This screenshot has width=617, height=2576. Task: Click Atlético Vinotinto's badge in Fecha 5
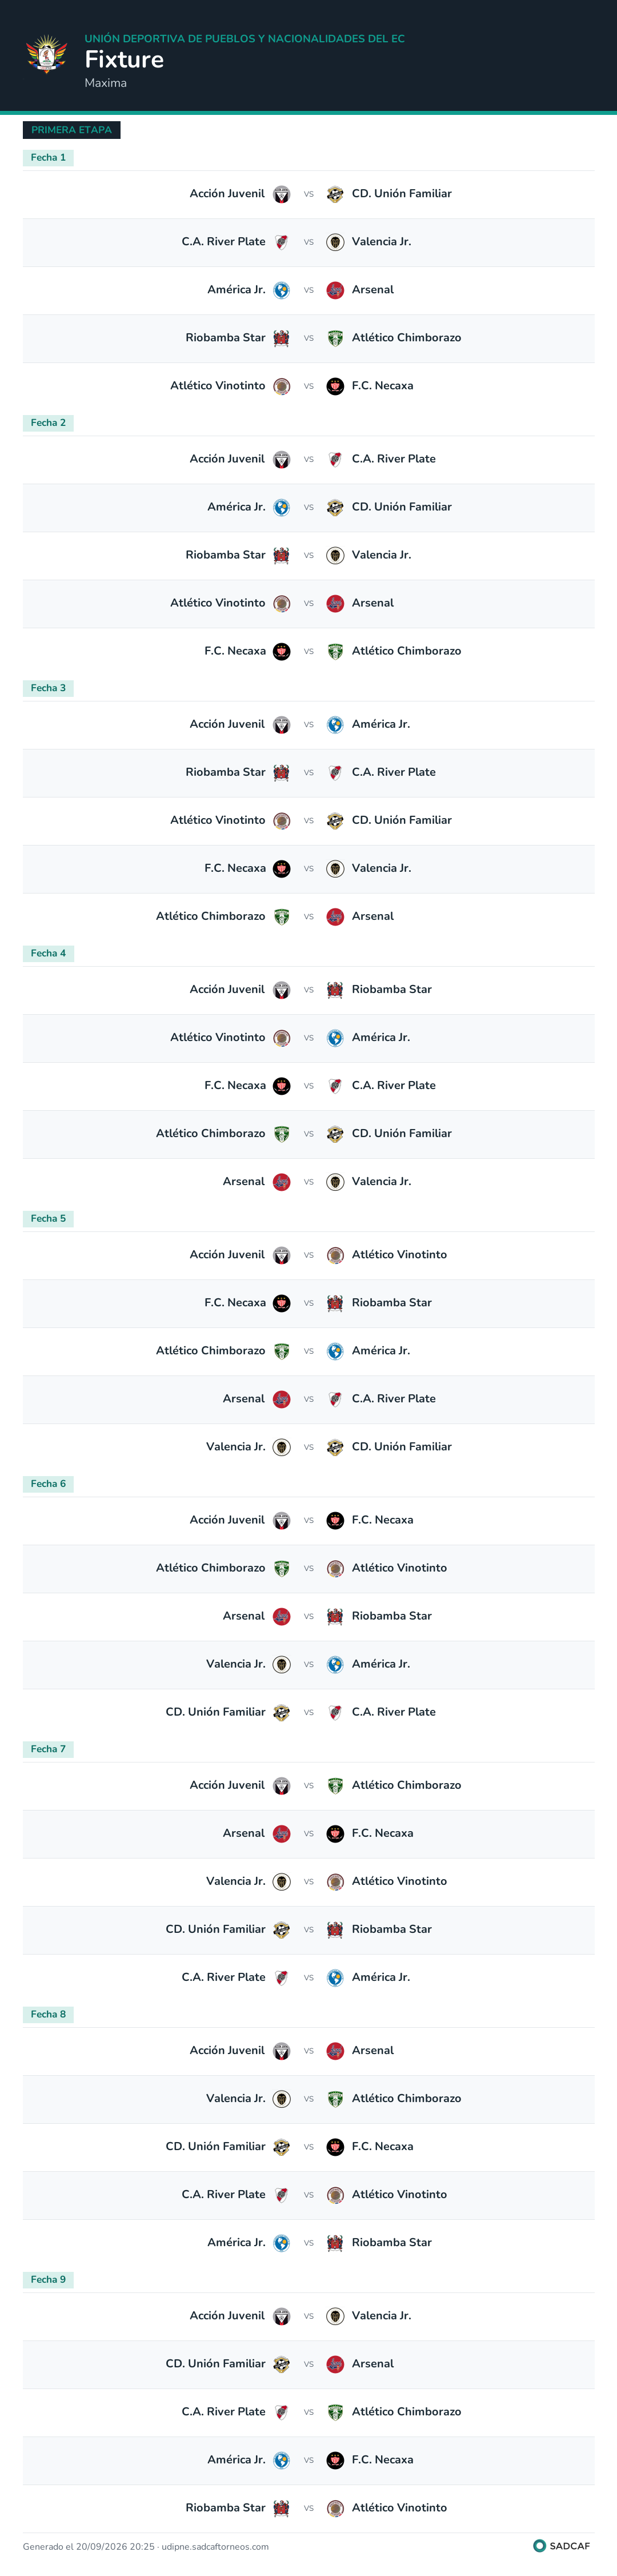click(x=335, y=1255)
